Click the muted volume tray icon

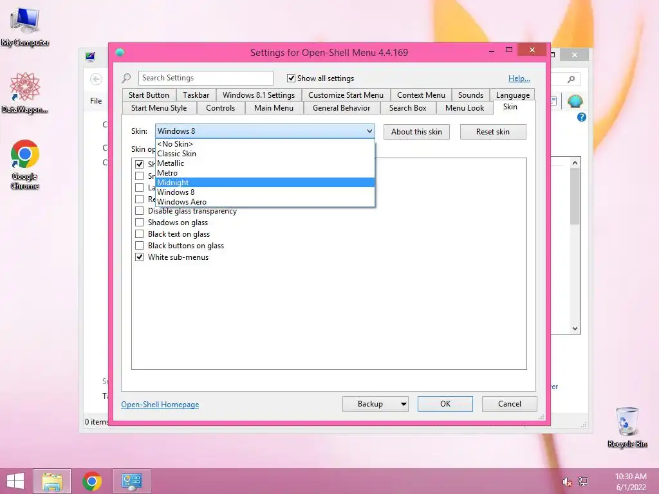[567, 482]
